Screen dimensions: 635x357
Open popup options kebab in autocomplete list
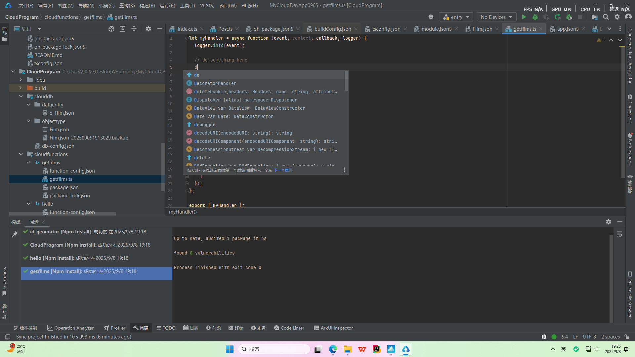coord(344,170)
